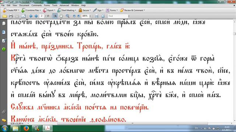Click the zoom percentage field 185%
Screen dimensions: 236x132
click(x=85, y=16)
